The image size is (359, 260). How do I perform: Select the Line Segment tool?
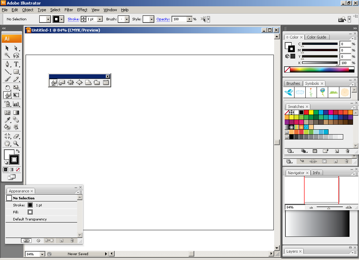[7, 71]
